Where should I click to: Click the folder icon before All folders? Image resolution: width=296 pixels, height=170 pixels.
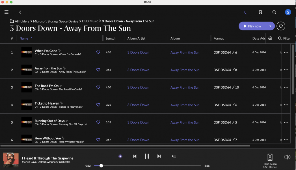(12, 21)
